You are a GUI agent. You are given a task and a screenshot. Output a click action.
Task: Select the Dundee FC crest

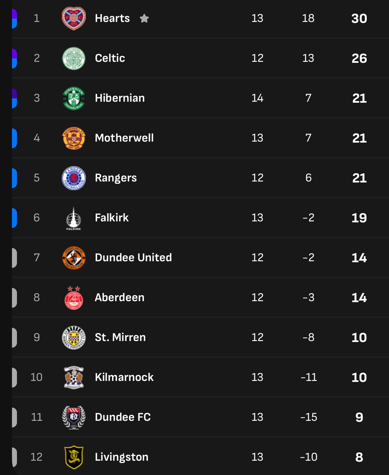coord(74,417)
